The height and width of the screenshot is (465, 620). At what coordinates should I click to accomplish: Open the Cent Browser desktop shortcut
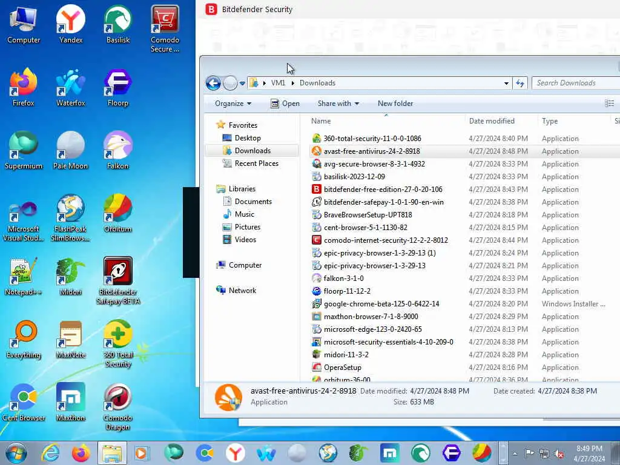pos(24,402)
